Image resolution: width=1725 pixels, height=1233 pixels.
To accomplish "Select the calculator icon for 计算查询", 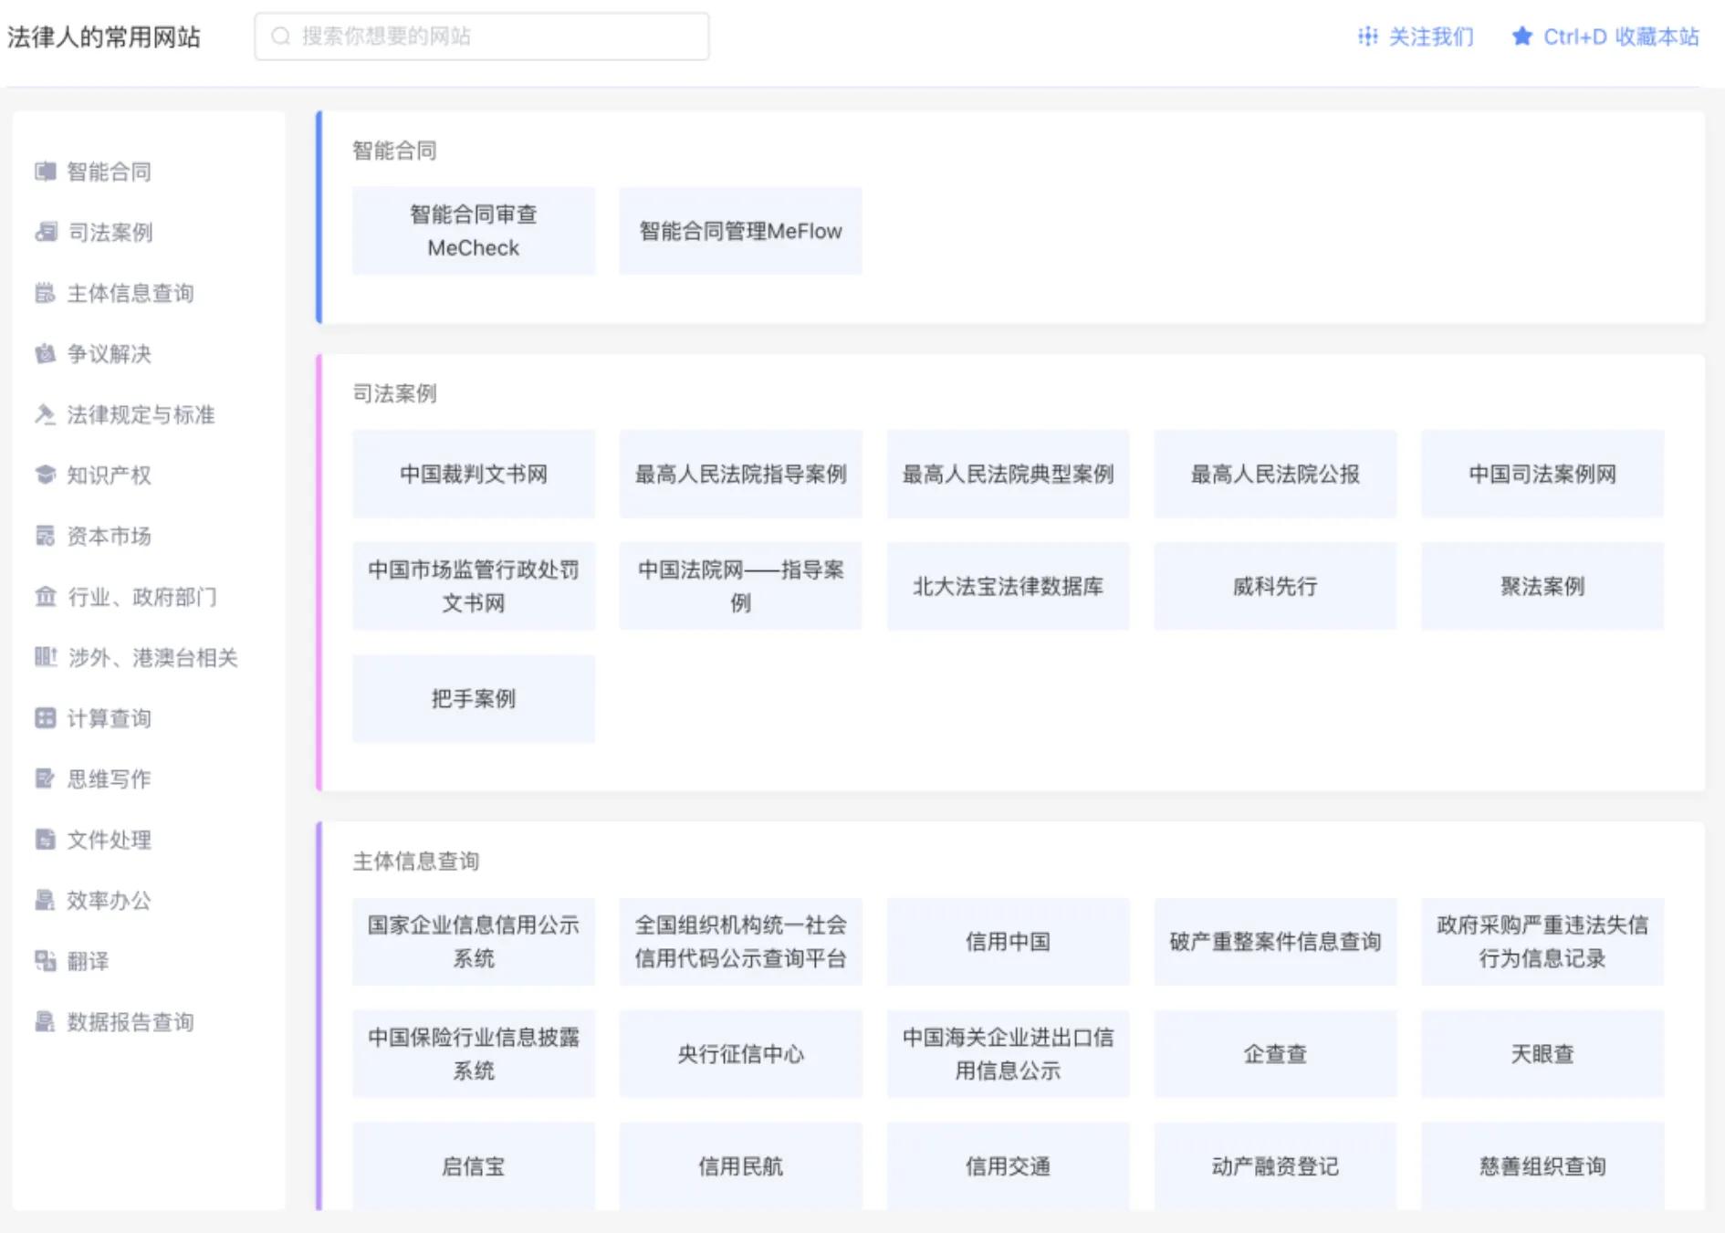I will pyautogui.click(x=45, y=718).
